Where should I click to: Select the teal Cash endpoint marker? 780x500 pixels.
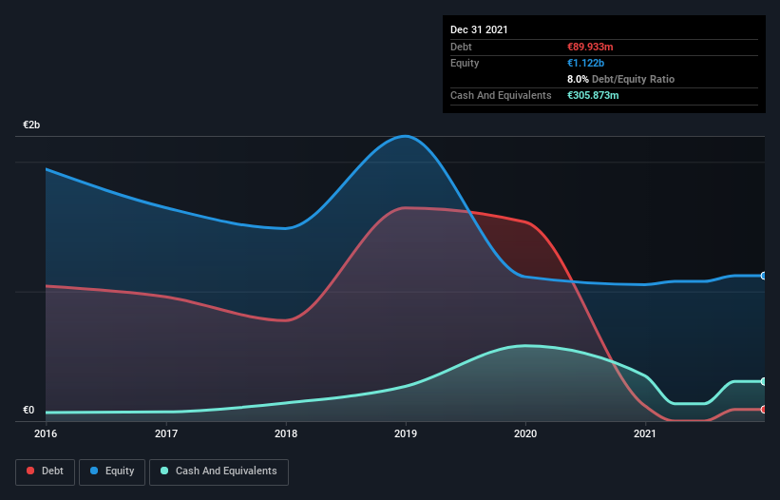764,381
